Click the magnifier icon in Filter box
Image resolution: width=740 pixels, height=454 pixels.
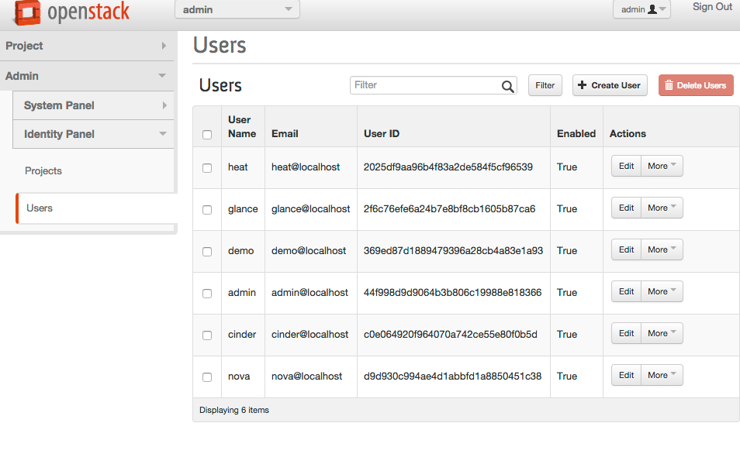pos(507,86)
